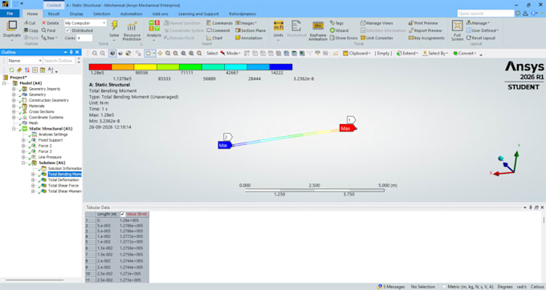Viewport: 546px width, 290px height.
Task: Click Show Errors
Action: click(x=344, y=38)
